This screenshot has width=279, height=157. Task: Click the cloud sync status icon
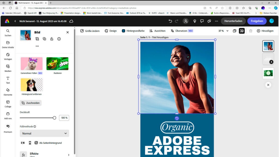tap(71, 21)
